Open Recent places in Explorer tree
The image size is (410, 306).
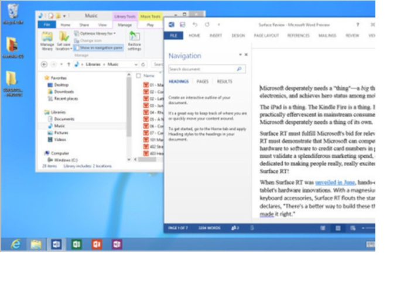click(x=63, y=98)
